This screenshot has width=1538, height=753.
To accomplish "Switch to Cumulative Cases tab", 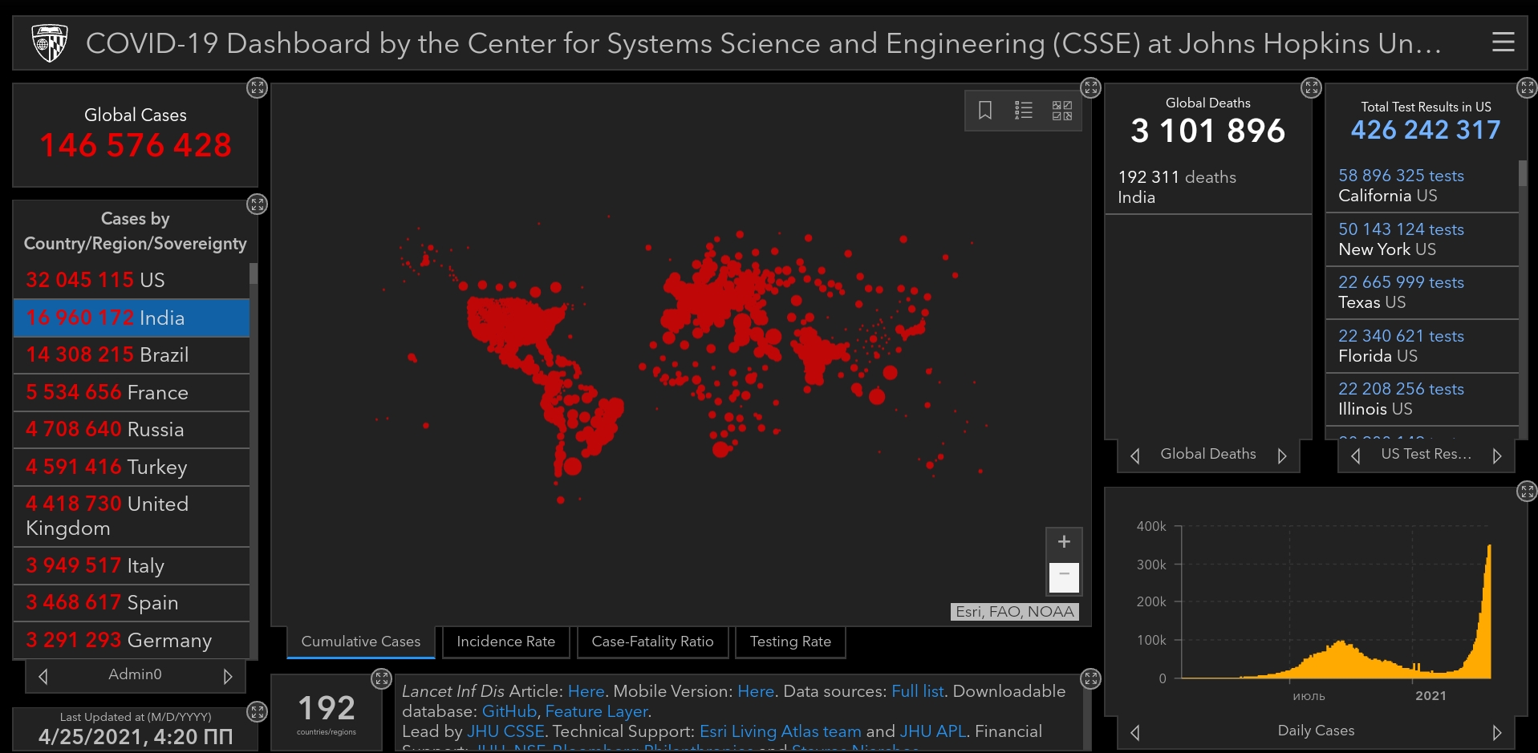I will click(x=361, y=642).
